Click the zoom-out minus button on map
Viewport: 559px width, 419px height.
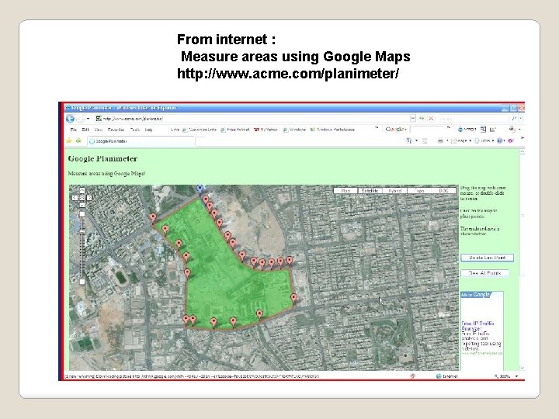pos(82,282)
